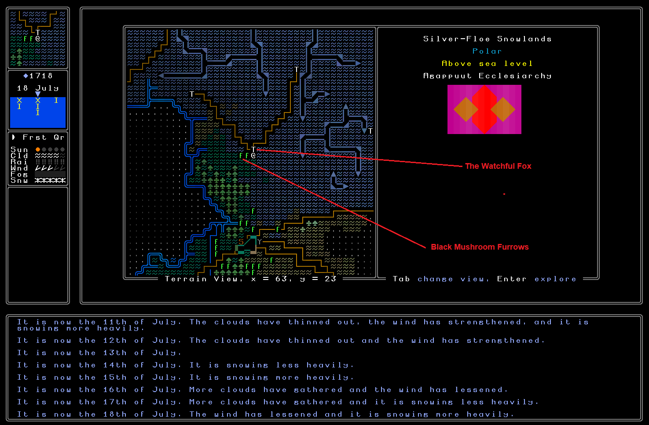Screen dimensions: 649x425
Task: Click the red Watchful Fox label
Action: click(498, 166)
